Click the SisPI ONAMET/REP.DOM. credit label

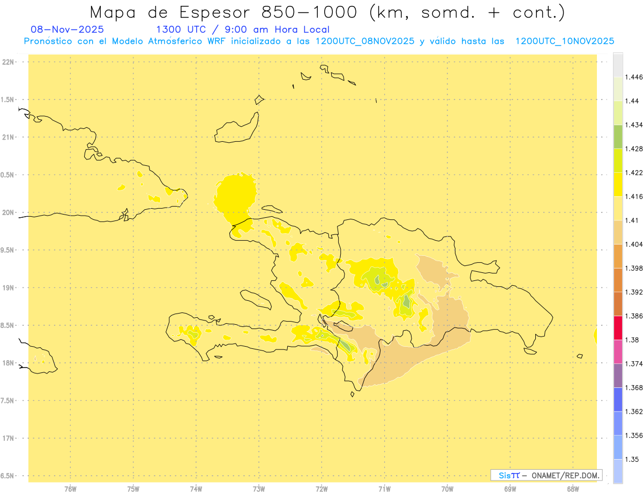[x=546, y=475]
